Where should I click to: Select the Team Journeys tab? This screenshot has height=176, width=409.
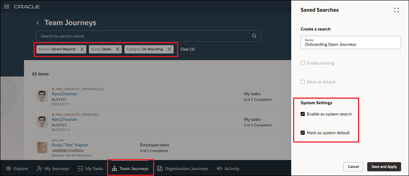point(130,169)
